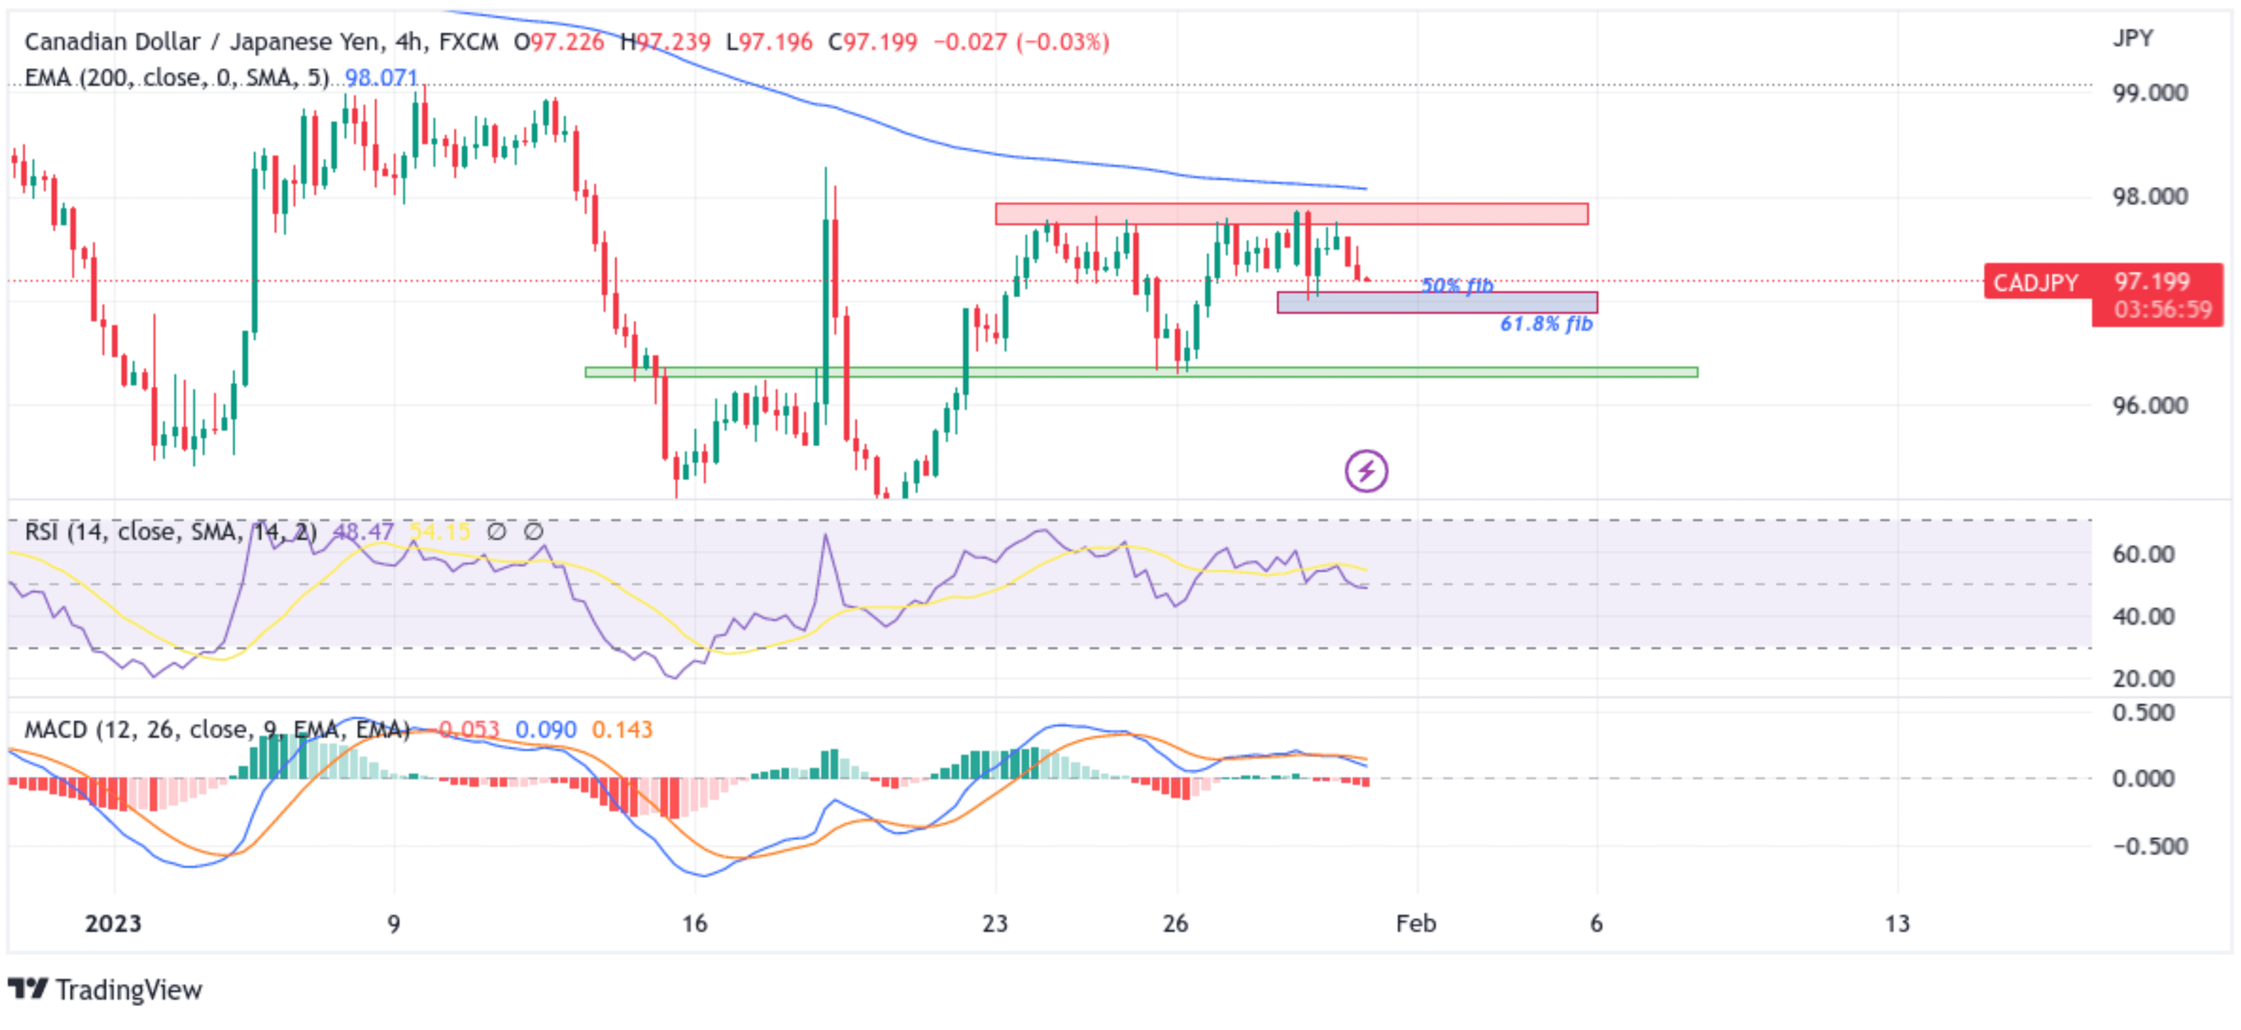The width and height of the screenshot is (2241, 1030).
Task: Click the 97.199 current price on the axis
Action: coord(2152,281)
